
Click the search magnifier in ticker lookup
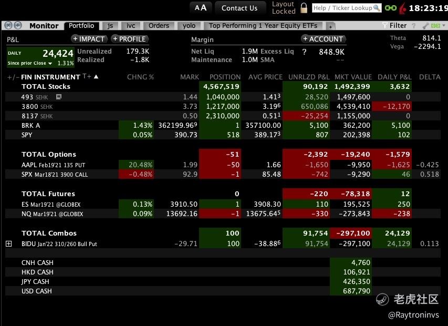pyautogui.click(x=377, y=8)
